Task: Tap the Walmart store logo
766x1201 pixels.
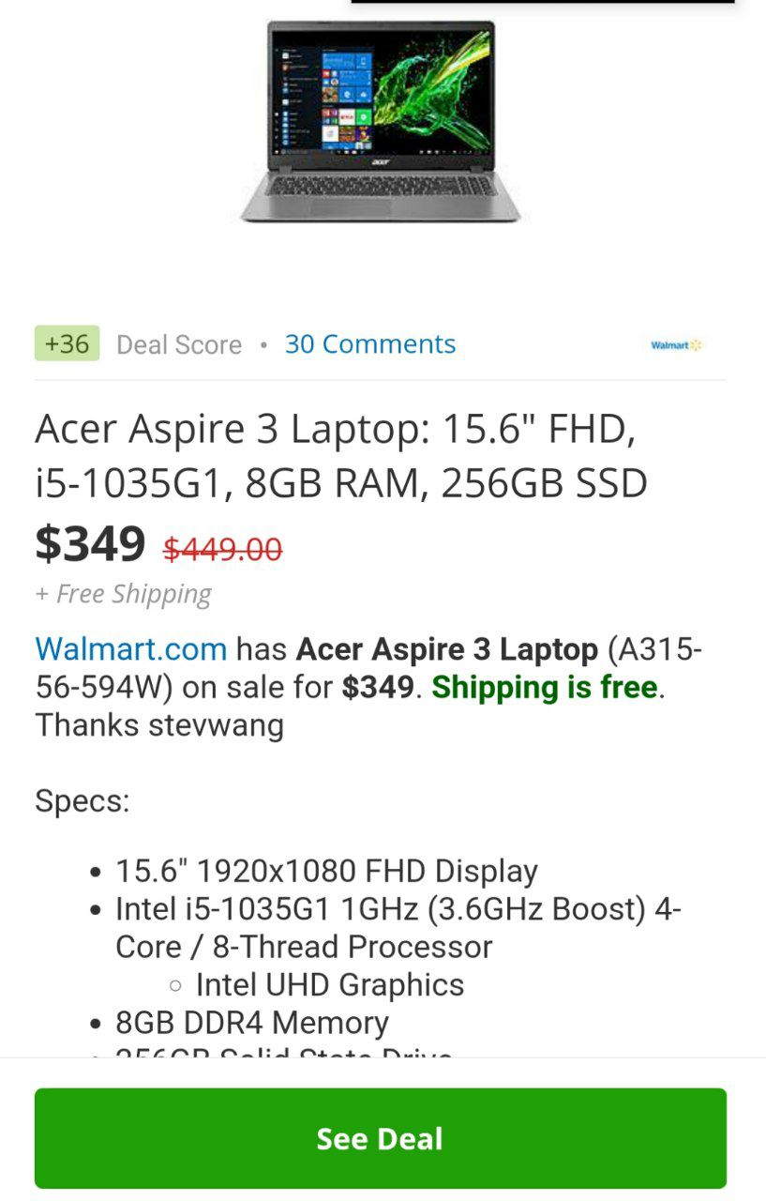Action: [676, 345]
